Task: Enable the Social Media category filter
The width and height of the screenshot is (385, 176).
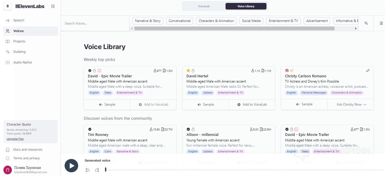Action: coord(251,21)
